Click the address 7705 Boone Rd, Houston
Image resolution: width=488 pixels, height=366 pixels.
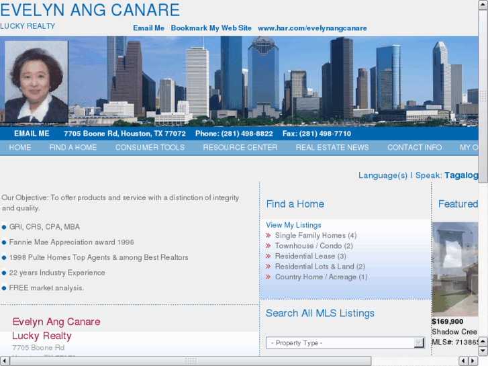(124, 134)
